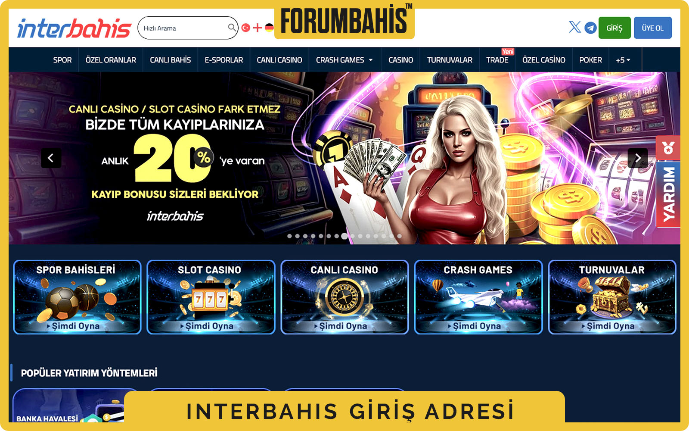This screenshot has height=431, width=689.
Task: Click inside the Hızlı Arama search field
Action: [184, 28]
